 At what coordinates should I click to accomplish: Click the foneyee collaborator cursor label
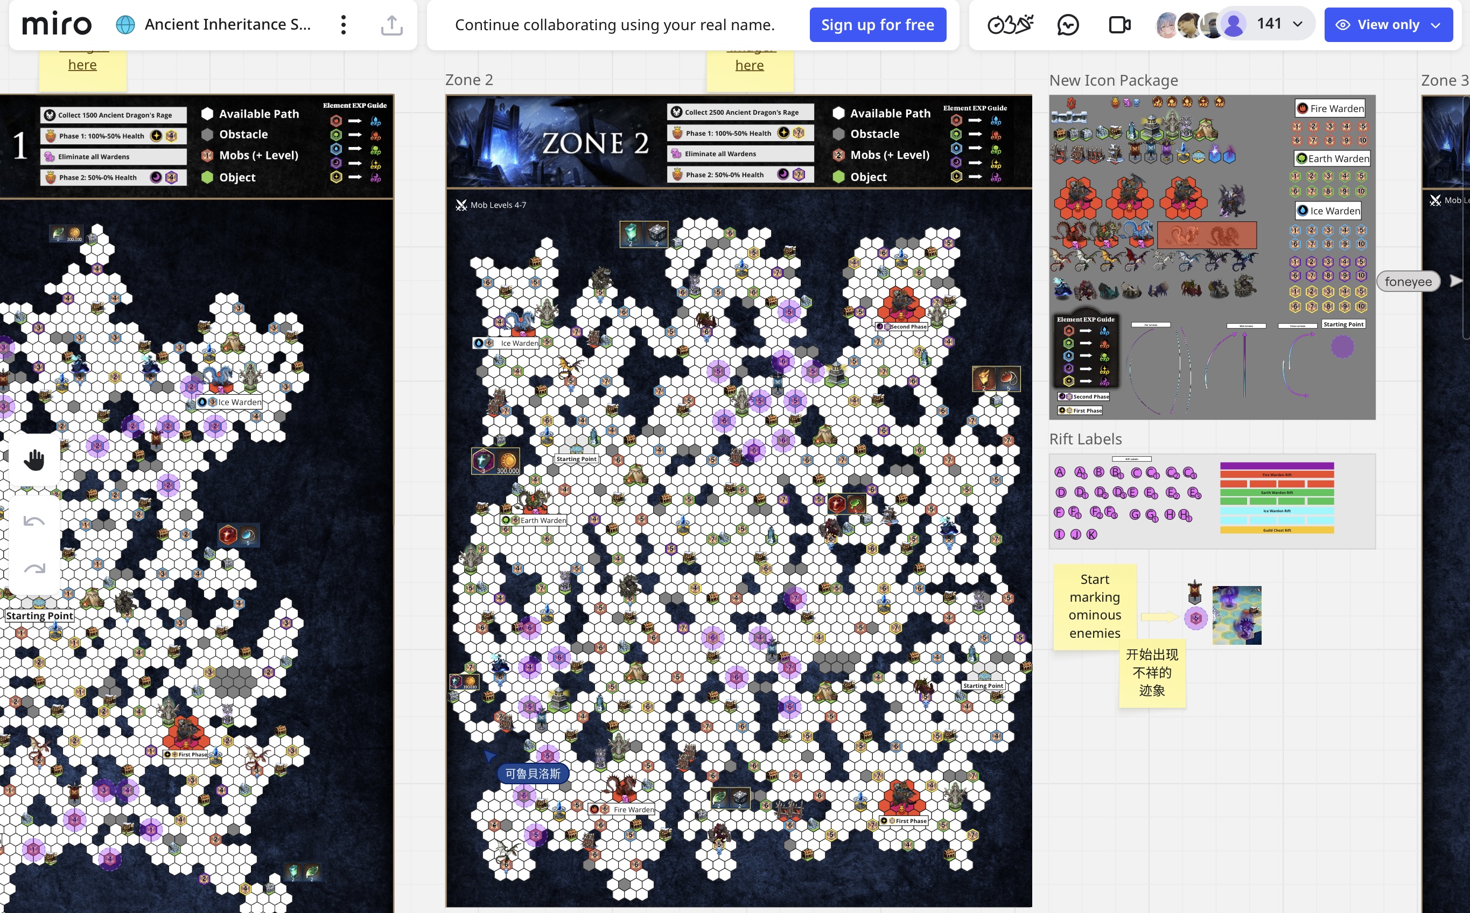click(x=1408, y=281)
